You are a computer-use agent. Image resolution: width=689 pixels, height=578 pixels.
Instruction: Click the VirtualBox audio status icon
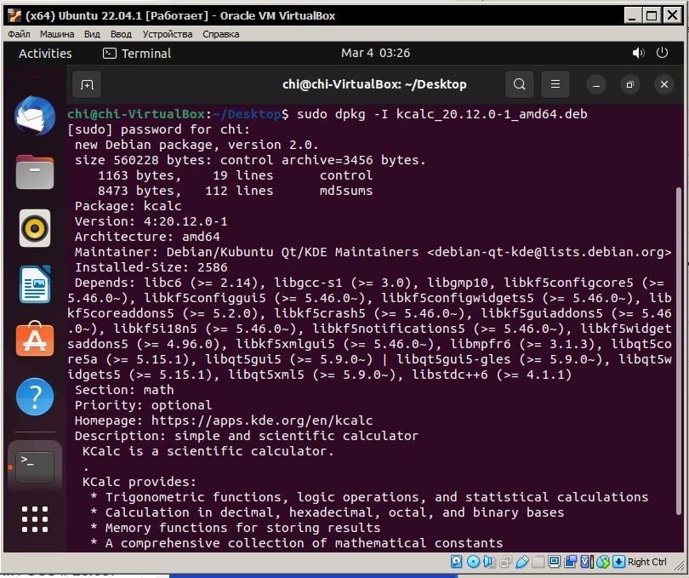[489, 561]
